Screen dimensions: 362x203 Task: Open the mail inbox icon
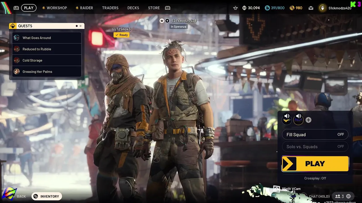(311, 8)
